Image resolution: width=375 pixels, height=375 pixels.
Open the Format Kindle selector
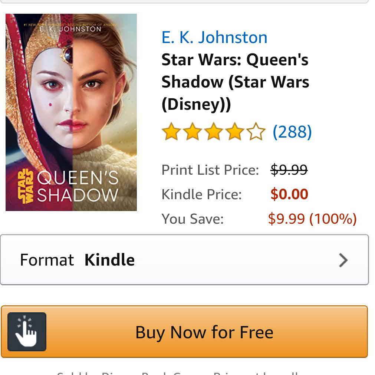click(184, 260)
